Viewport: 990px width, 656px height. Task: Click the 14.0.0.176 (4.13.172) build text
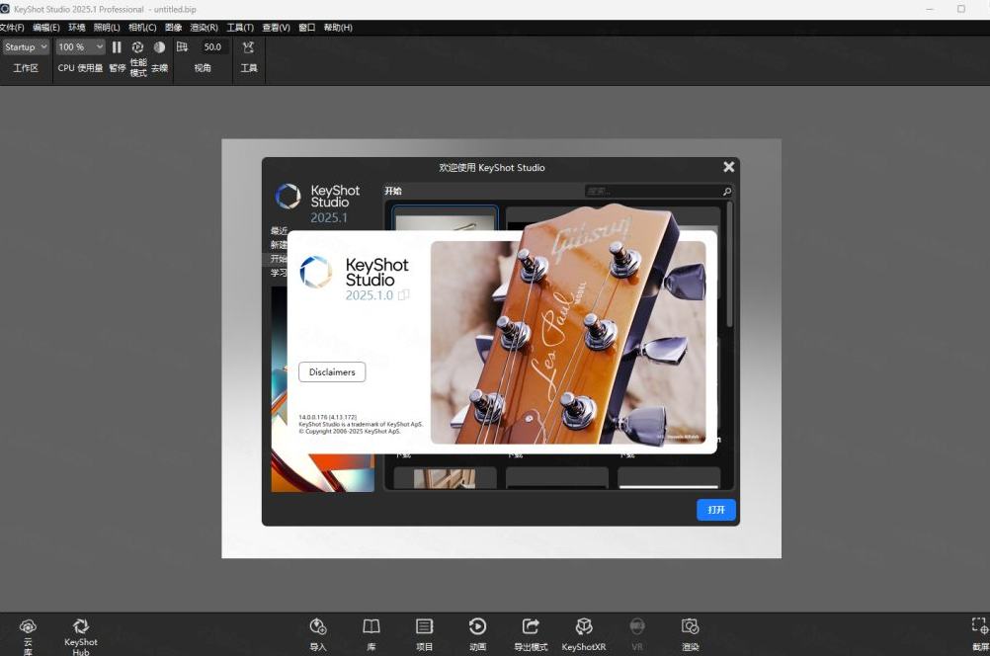tap(328, 417)
